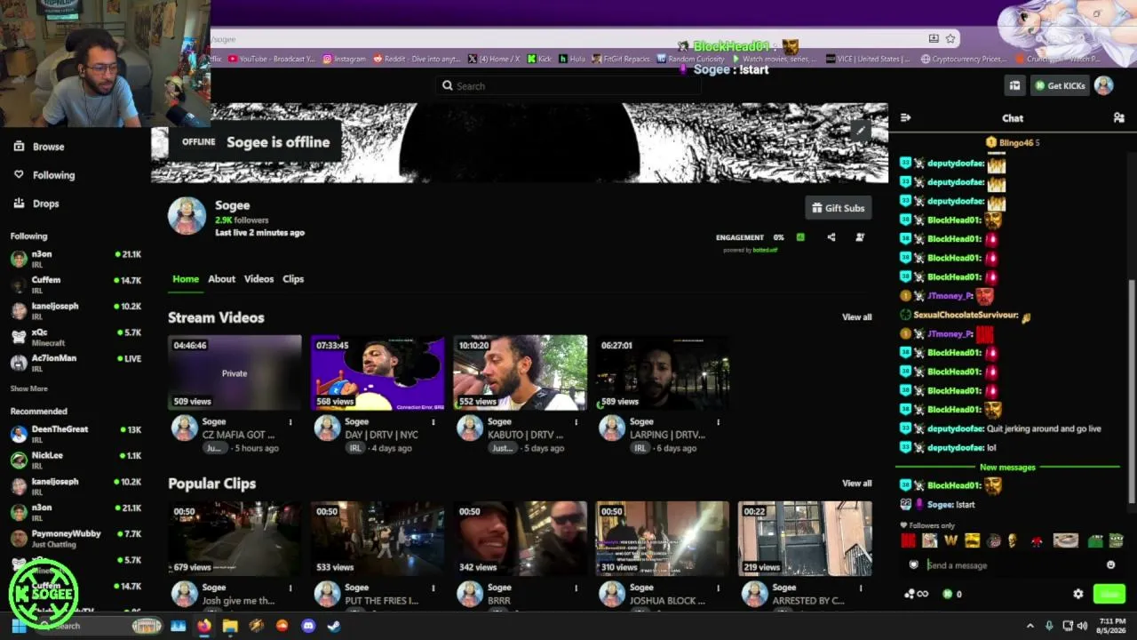
Task: Open the Private 04:46:46 stream video thumbnail
Action: pyautogui.click(x=235, y=372)
